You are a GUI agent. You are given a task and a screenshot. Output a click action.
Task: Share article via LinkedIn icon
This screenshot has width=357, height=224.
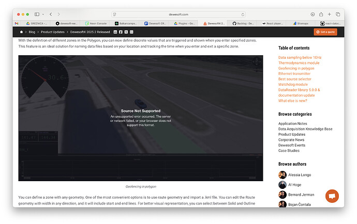pos(115,32)
